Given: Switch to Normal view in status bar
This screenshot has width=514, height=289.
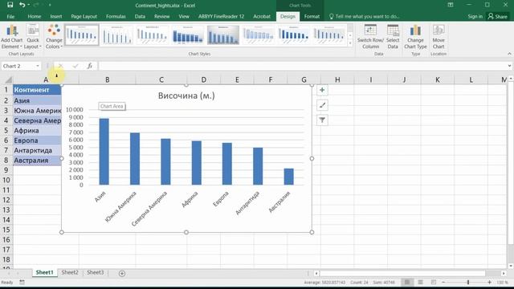Looking at the screenshot, I should pyautogui.click(x=407, y=282).
